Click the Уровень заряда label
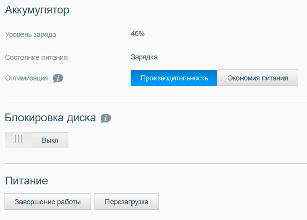This screenshot has width=307, height=220. tap(30, 35)
